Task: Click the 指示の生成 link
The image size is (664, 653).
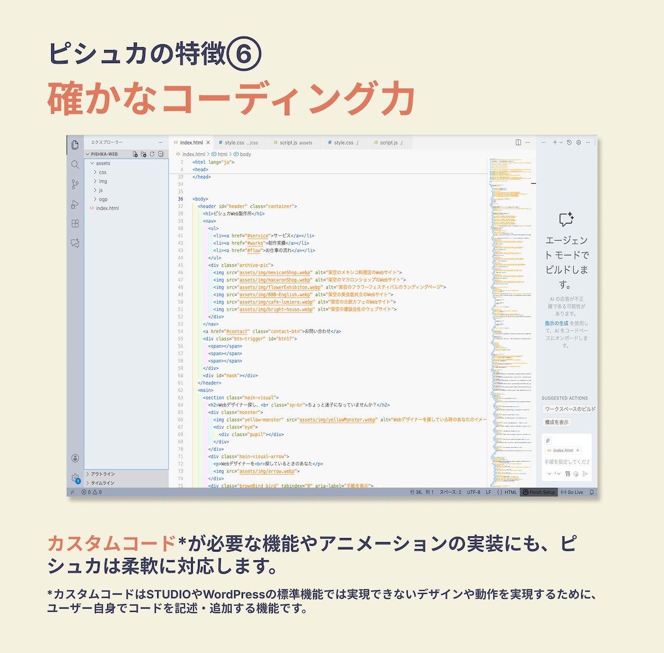Action: tap(556, 323)
